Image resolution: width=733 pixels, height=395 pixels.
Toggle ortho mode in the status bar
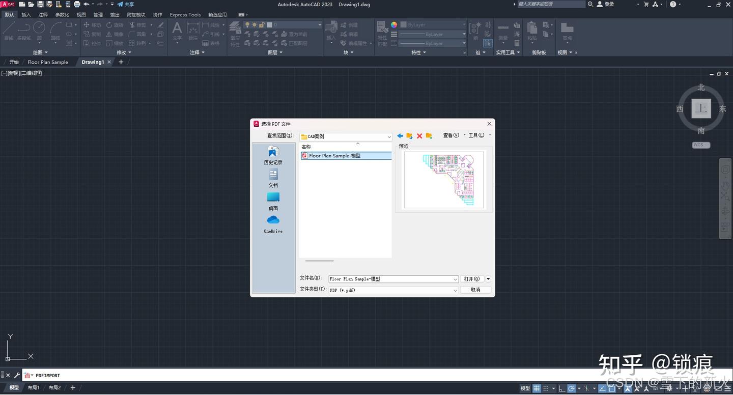[x=560, y=388]
